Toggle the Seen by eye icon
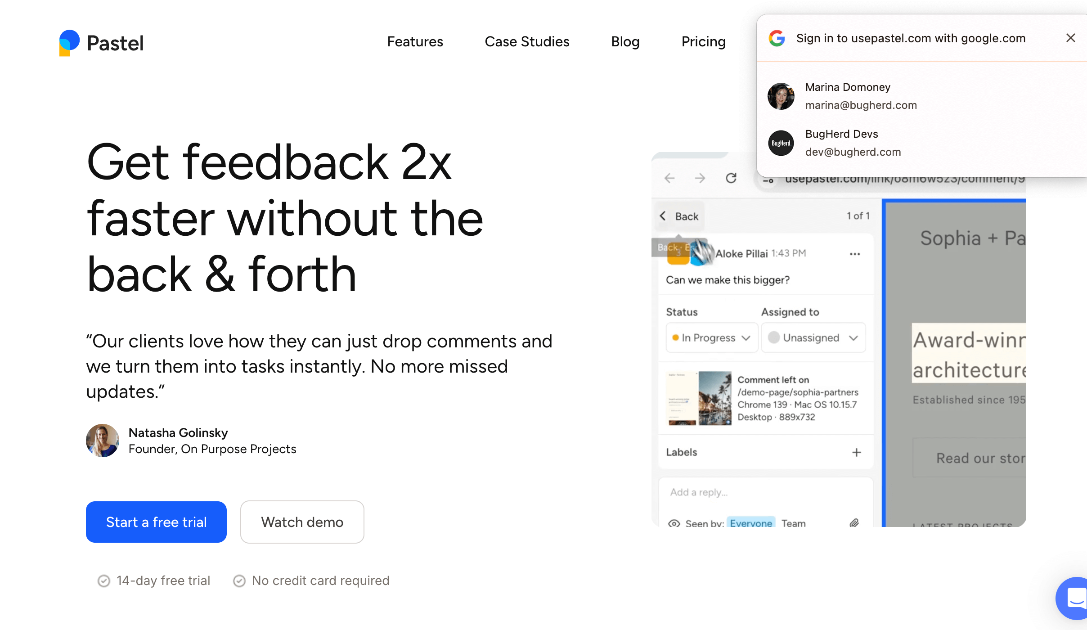Image resolution: width=1087 pixels, height=630 pixels. [674, 523]
